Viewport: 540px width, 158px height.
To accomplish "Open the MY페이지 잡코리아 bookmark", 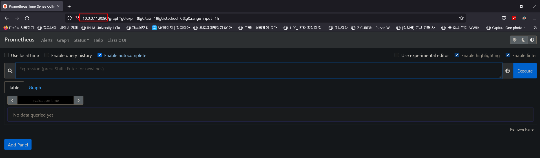I will click(x=171, y=28).
